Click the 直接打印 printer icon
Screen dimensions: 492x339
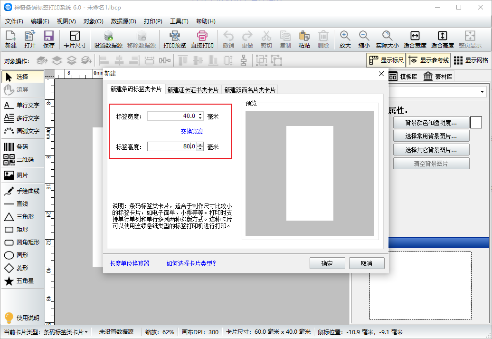click(x=202, y=39)
